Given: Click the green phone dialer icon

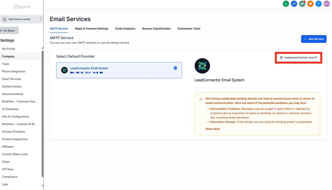Looking at the screenshot, I should coord(286,4).
